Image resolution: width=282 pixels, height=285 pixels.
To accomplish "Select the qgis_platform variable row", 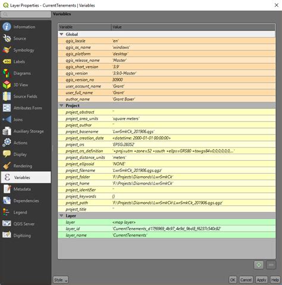I will tap(167, 54).
